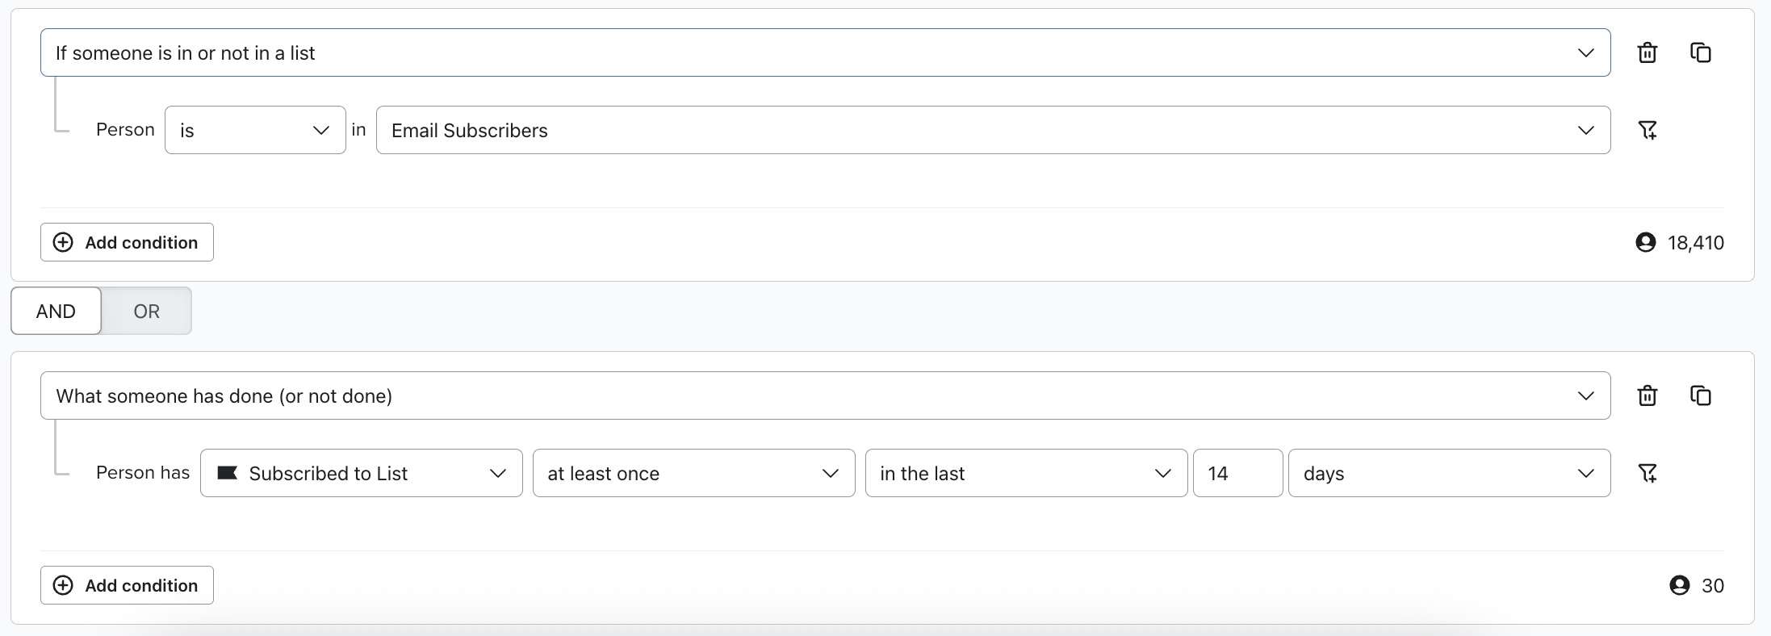
Task: Open the Subscribed to List metric dropdown
Action: click(x=361, y=473)
